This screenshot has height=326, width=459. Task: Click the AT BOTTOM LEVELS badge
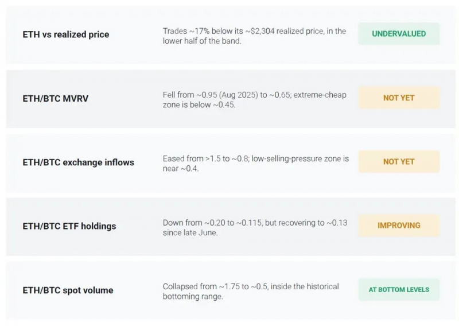point(399,290)
